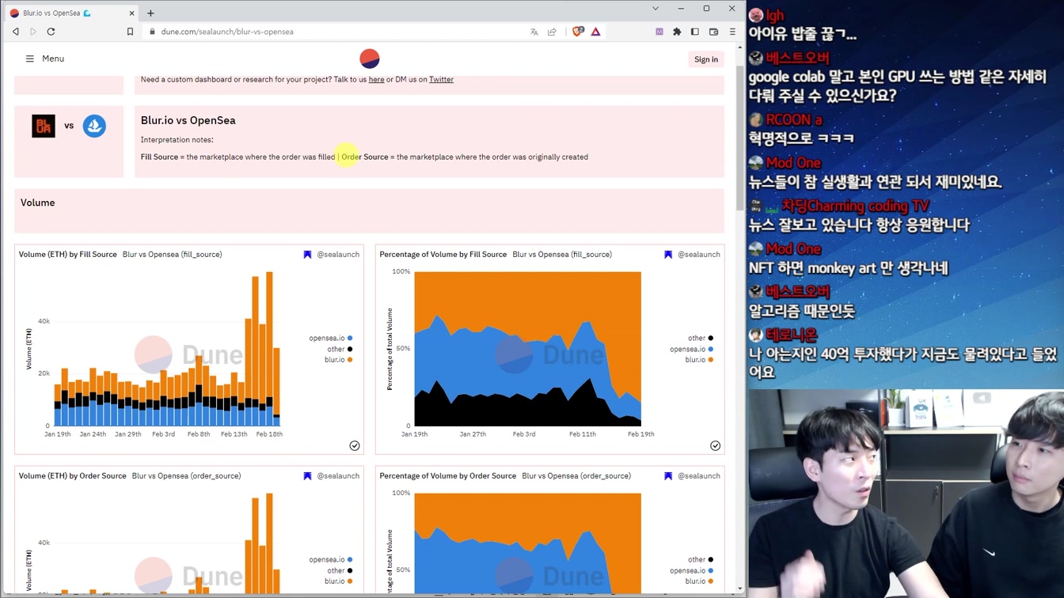Screen dimensions: 1064x598
Task: Toggle opensea.io legend in Volume by Fill Source
Action: coord(331,339)
